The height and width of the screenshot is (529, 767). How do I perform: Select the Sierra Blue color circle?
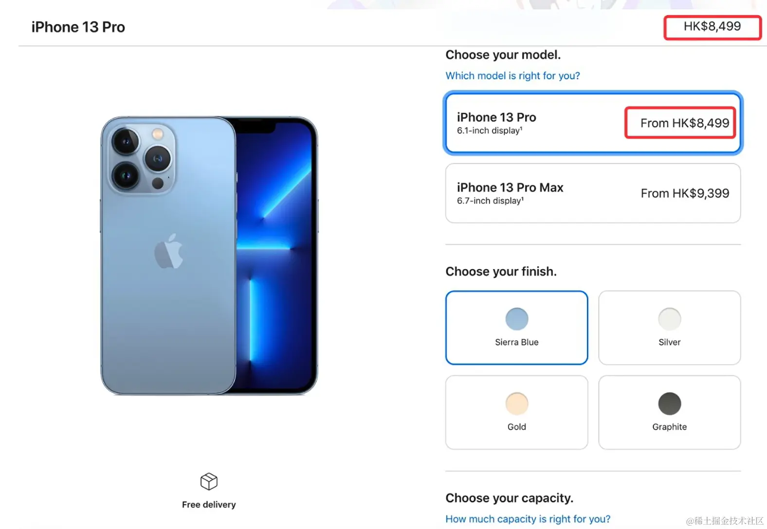[516, 319]
